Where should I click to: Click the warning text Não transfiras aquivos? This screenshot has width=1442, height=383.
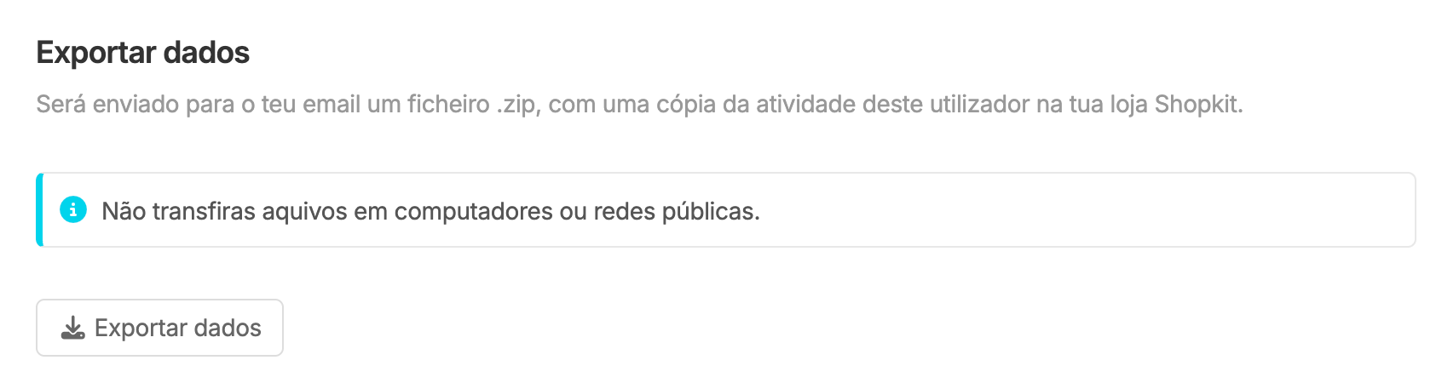pyautogui.click(x=430, y=211)
